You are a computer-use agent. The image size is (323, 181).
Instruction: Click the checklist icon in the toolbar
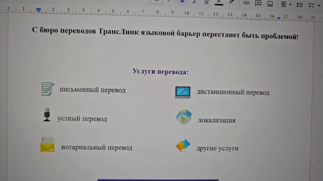click(311, 5)
